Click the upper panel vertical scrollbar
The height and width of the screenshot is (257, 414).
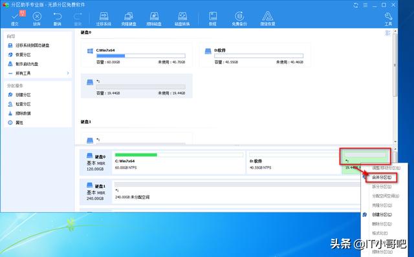(395, 65)
